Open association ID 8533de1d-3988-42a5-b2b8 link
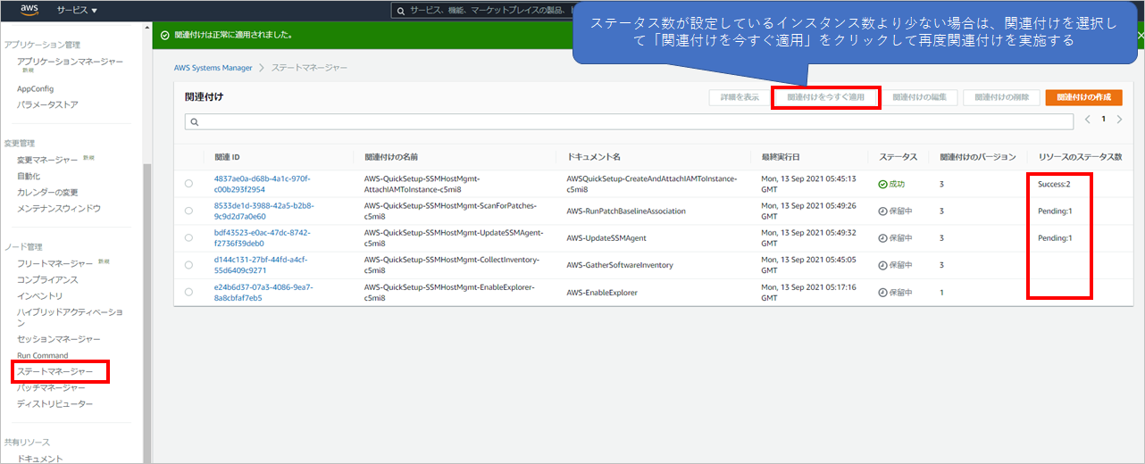This screenshot has height=464, width=1145. pyautogui.click(x=262, y=211)
